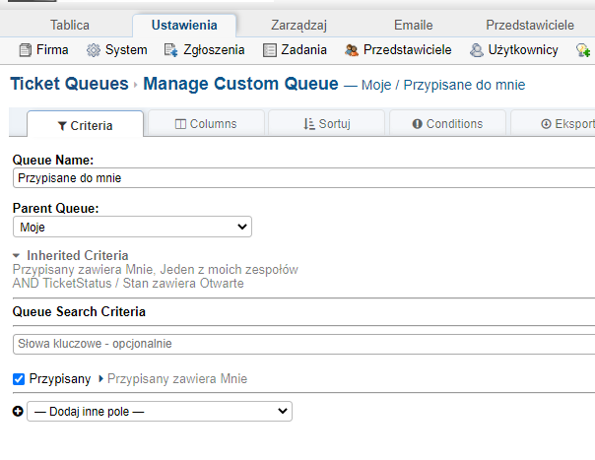
Task: Open the Dodaj inne pole dropdown
Action: (x=159, y=411)
